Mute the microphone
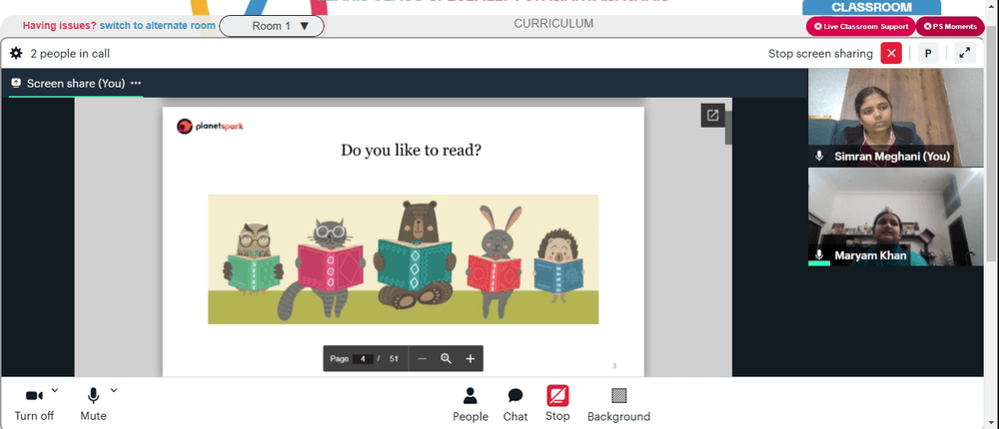The width and height of the screenshot is (999, 429). click(93, 405)
